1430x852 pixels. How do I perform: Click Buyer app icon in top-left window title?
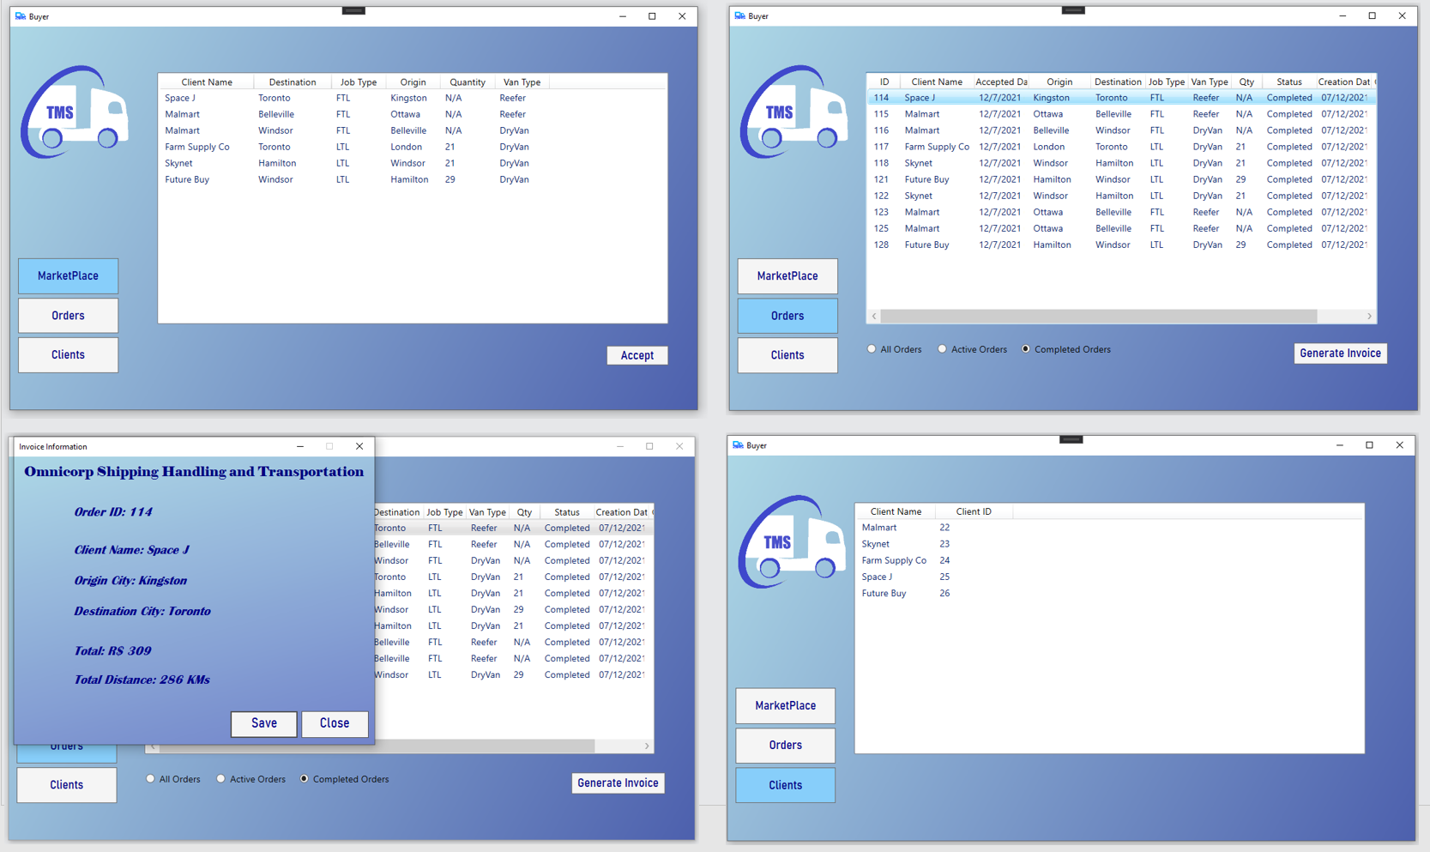[21, 16]
